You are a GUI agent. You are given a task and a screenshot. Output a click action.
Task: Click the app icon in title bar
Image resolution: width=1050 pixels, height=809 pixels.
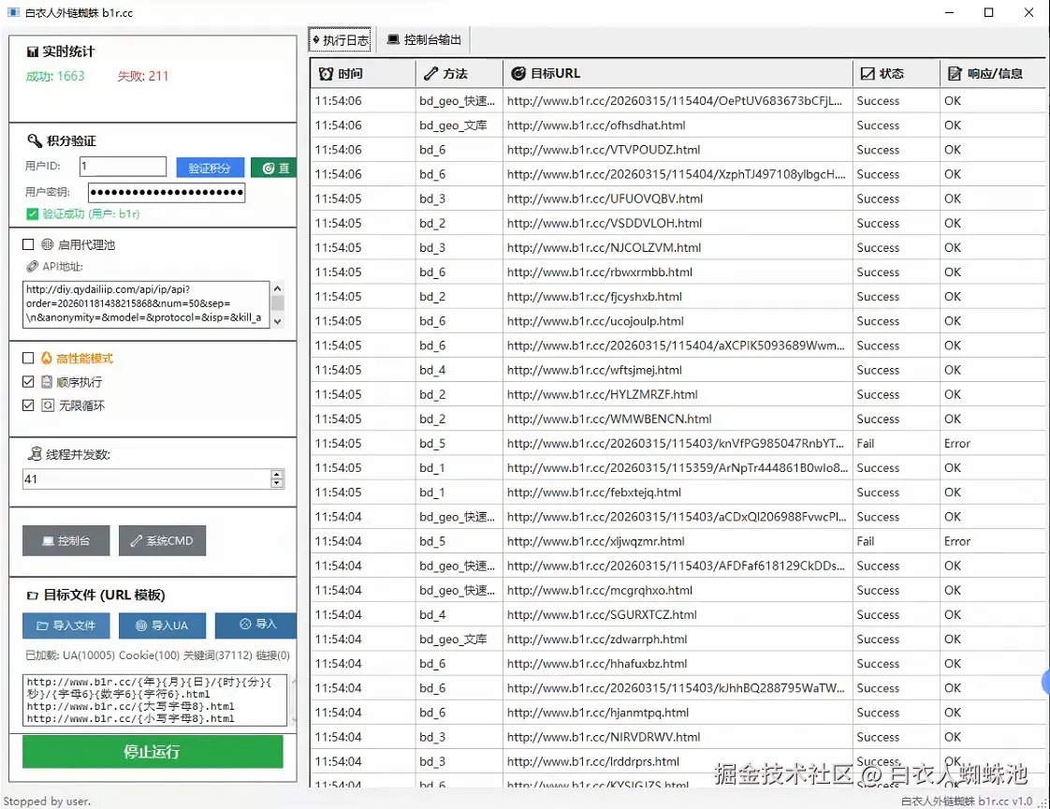tap(13, 13)
